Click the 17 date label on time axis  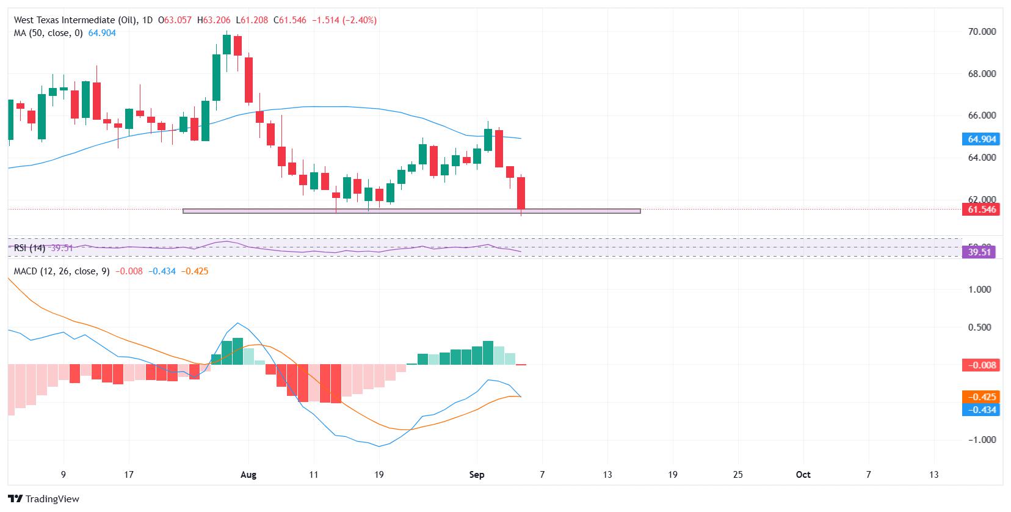point(129,475)
